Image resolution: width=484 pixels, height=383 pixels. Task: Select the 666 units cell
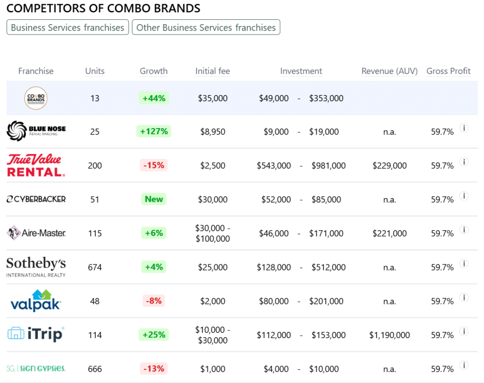pos(95,369)
